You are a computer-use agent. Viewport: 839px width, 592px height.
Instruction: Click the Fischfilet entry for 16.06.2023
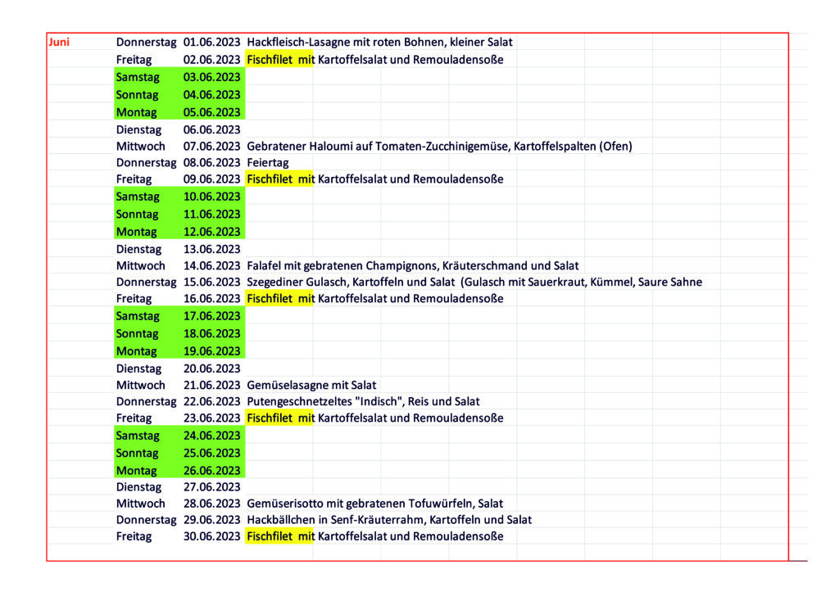374,299
